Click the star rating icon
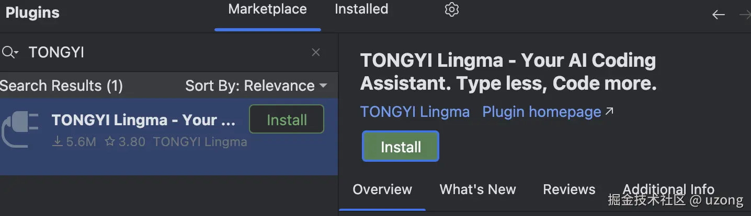Image resolution: width=751 pixels, height=216 pixels. [x=109, y=141]
